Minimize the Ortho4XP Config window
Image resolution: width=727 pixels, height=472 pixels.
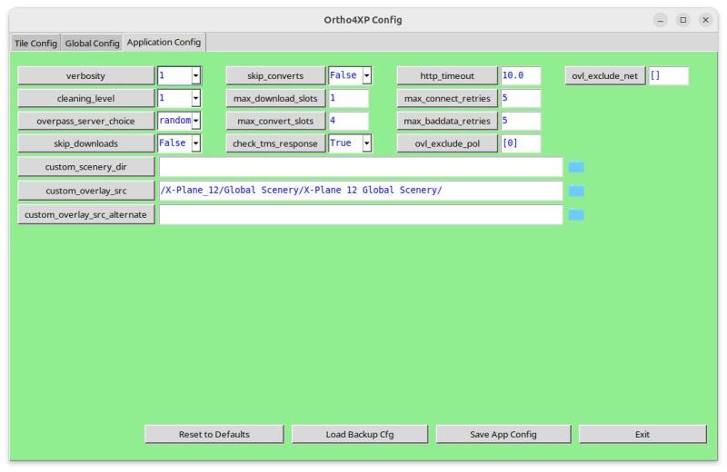(661, 20)
